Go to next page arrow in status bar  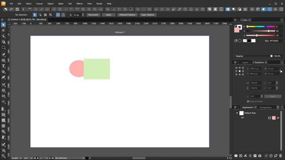coord(49,158)
